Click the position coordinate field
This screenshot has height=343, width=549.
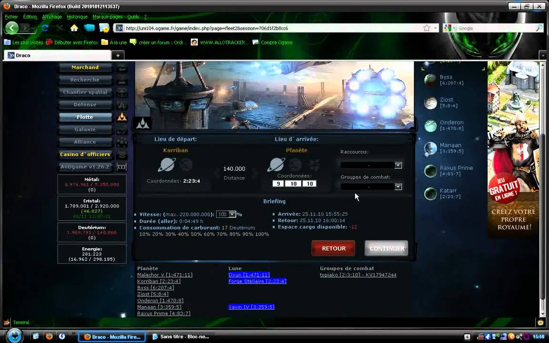point(309,184)
